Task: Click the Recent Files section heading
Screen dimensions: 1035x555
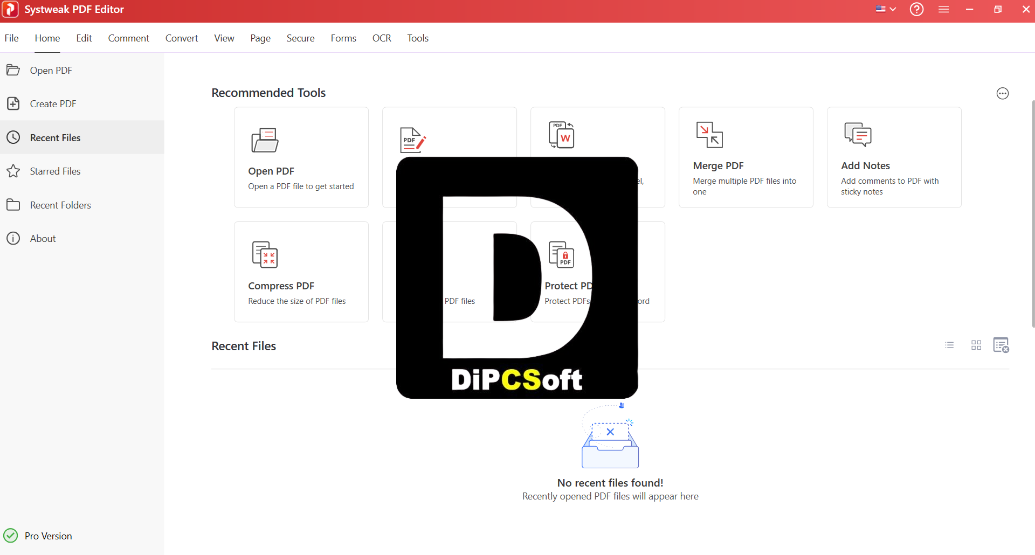Action: [x=244, y=346]
